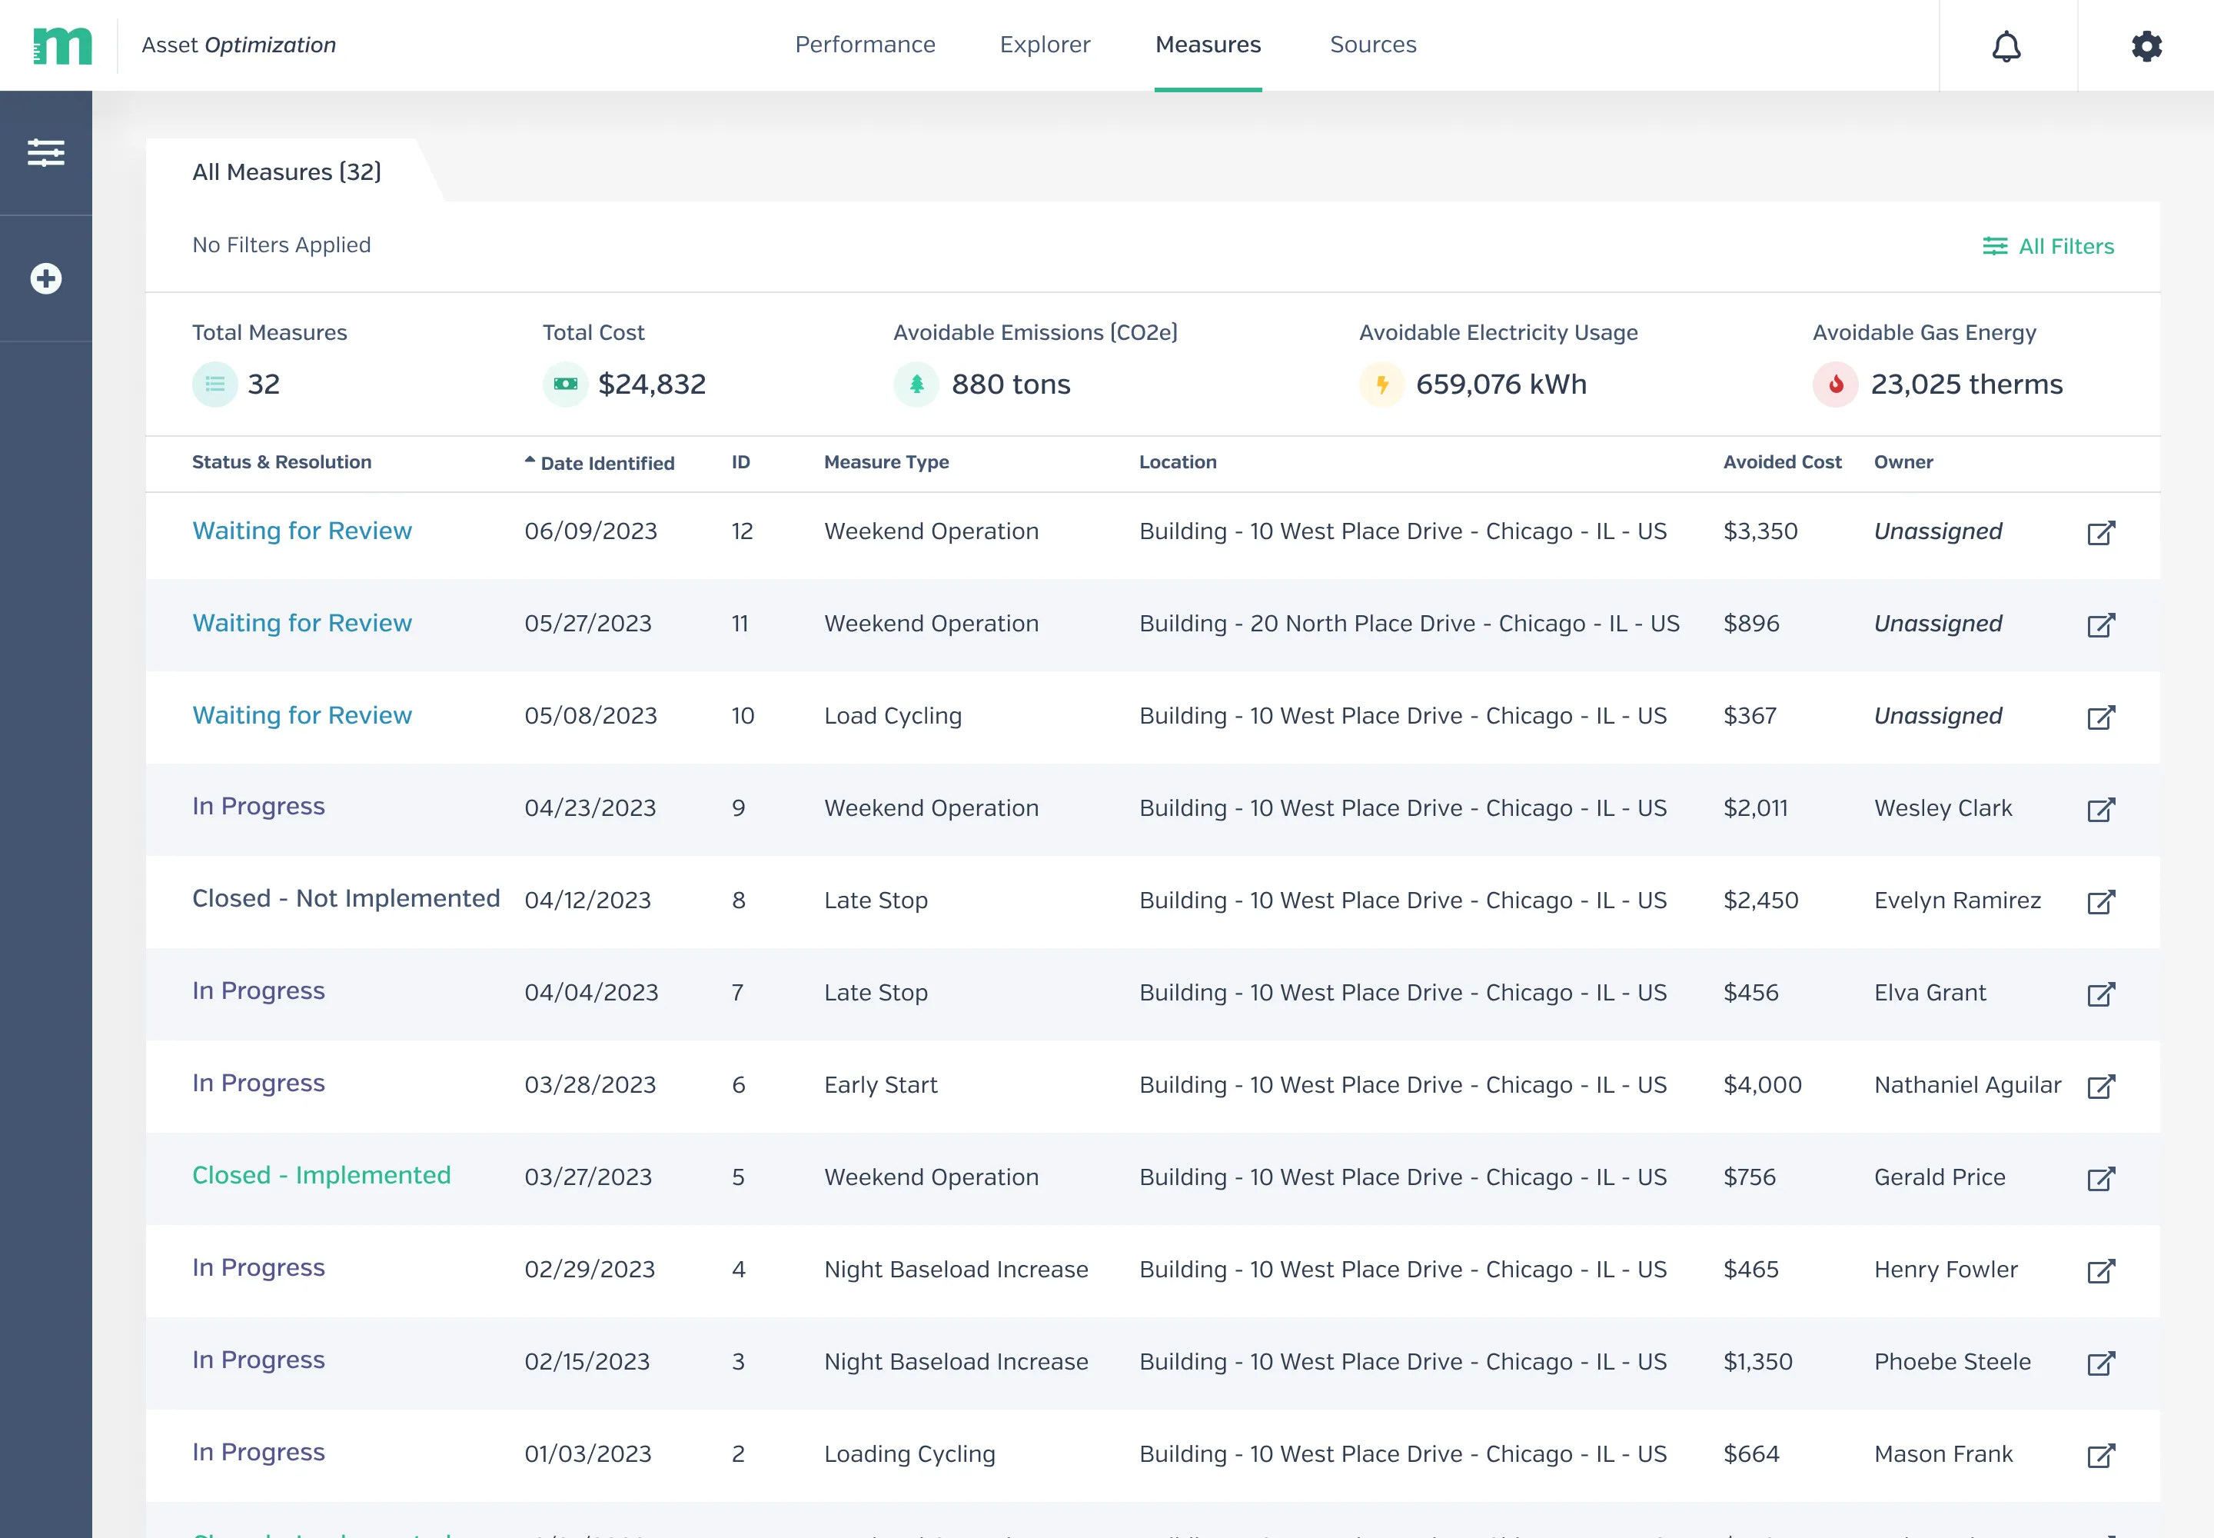Select the All Measures (32) tab
Viewport: 2214px width, 1538px height.
point(286,171)
